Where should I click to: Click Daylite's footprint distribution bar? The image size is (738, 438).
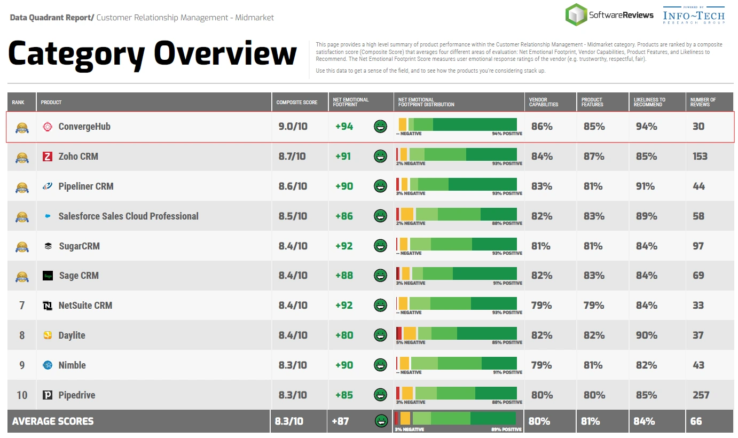pos(457,333)
